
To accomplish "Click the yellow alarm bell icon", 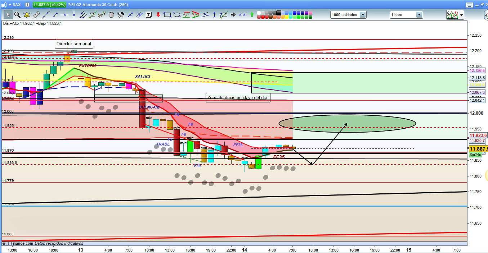I will click(27, 15).
